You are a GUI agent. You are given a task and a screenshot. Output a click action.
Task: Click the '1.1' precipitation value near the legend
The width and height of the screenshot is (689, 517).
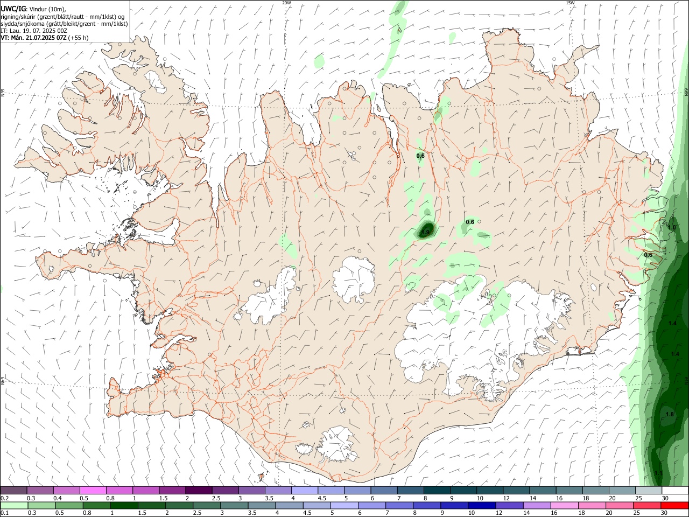(x=658, y=473)
